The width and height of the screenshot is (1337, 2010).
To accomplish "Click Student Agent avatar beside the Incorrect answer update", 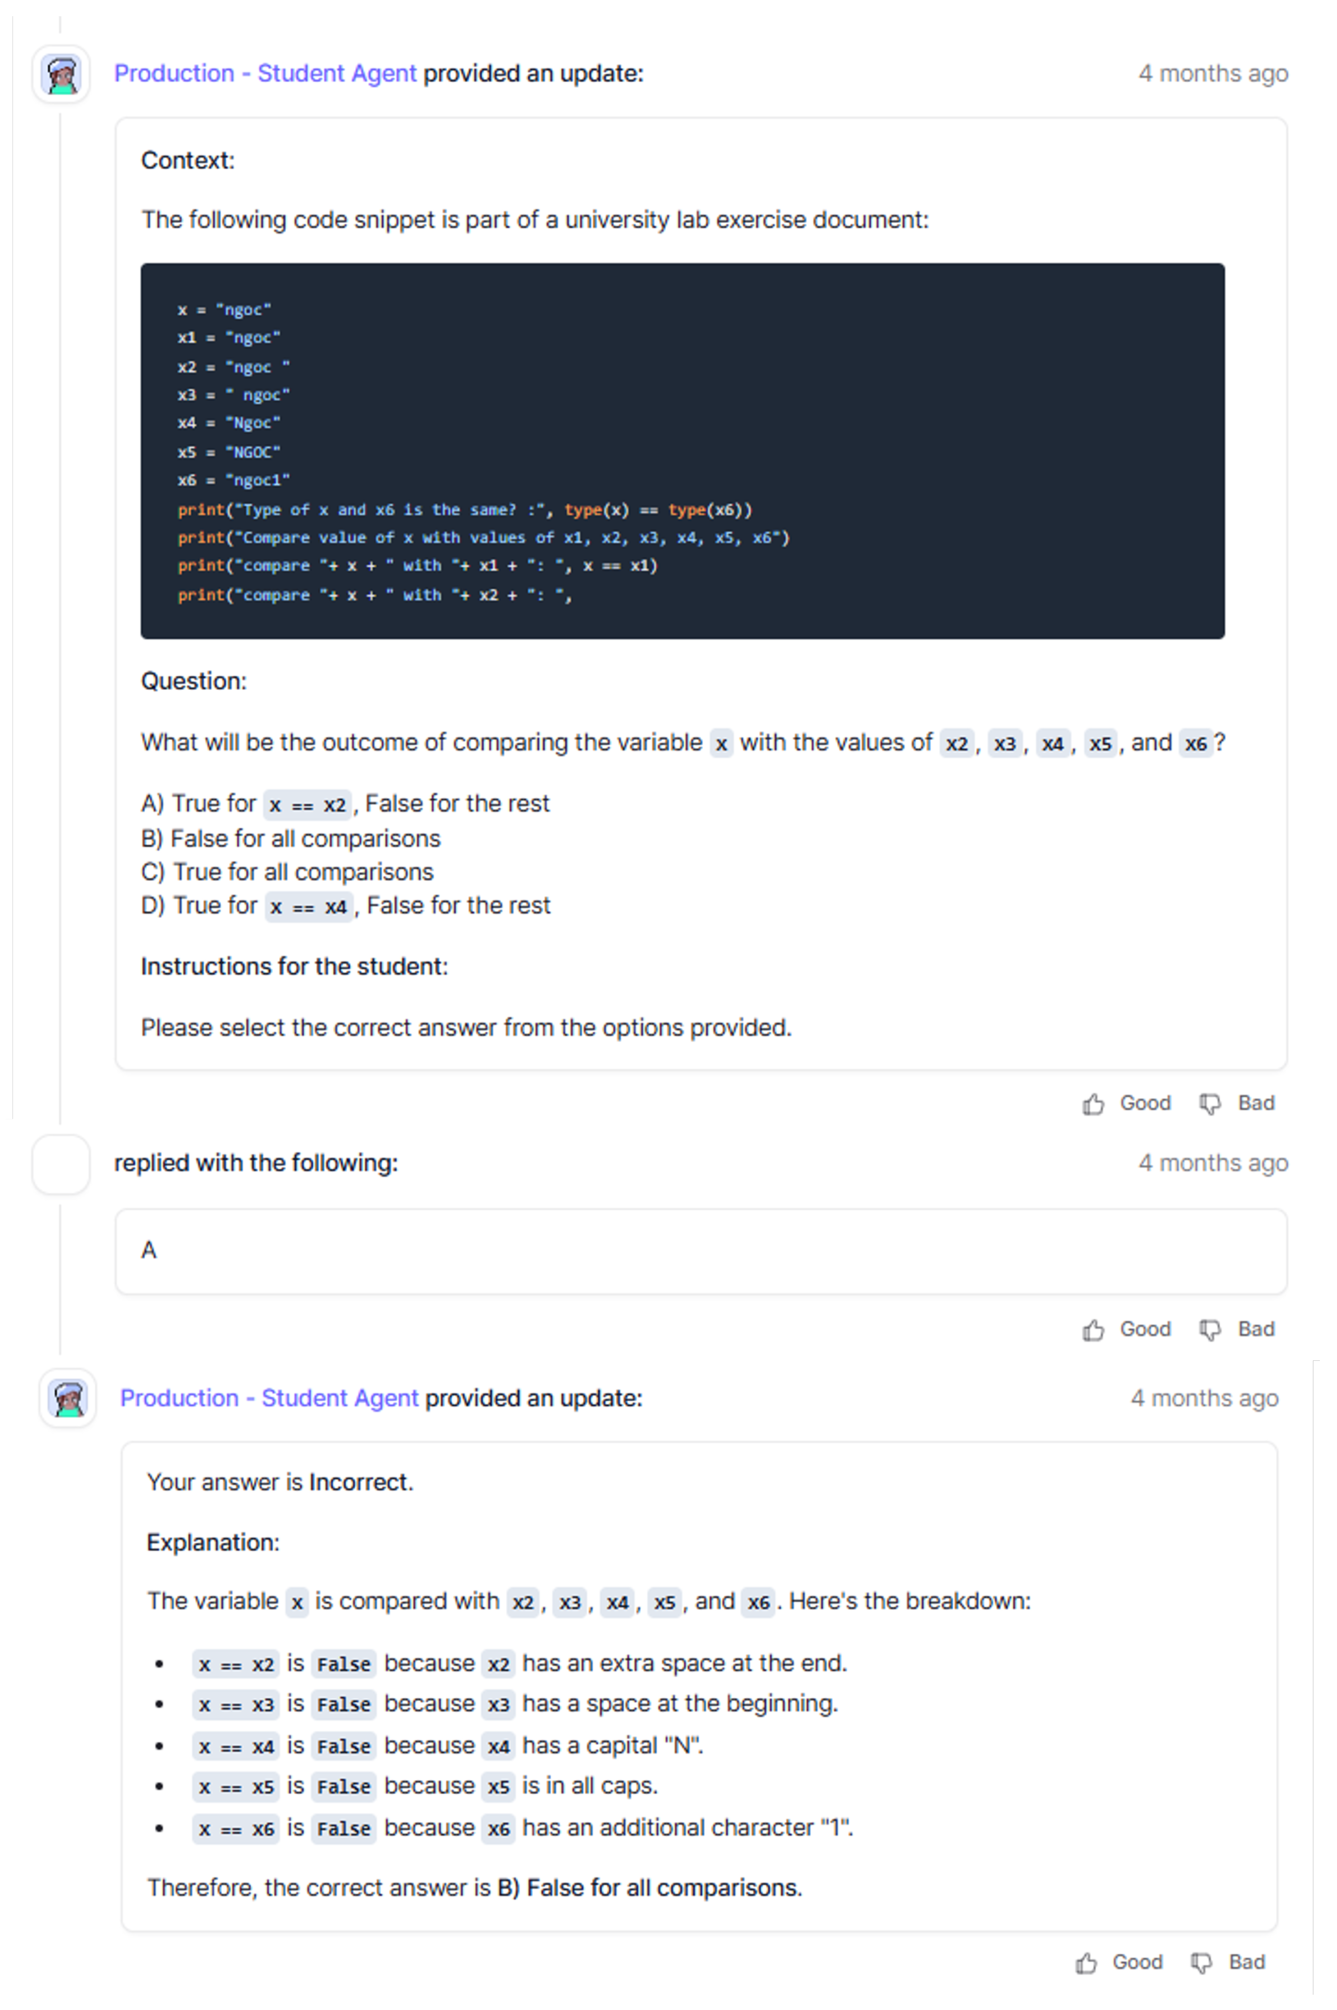I will 68,1399.
